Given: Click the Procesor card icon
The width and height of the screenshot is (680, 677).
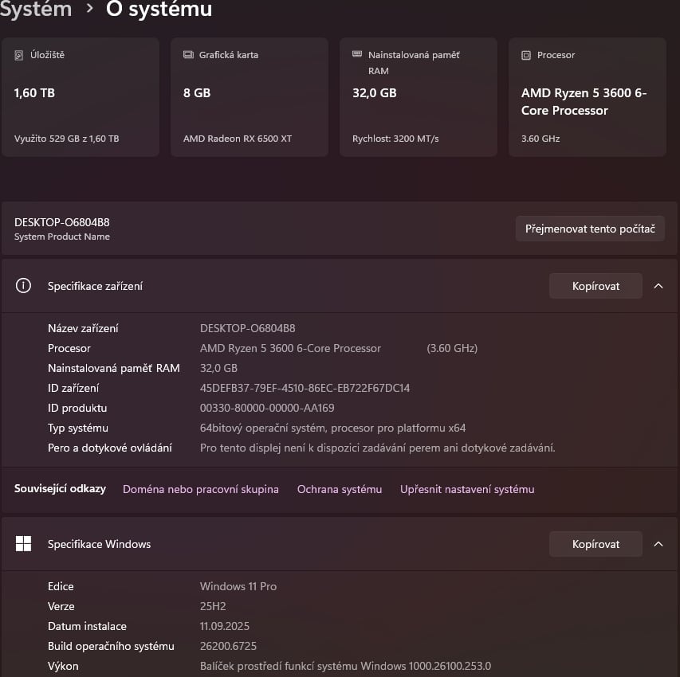Looking at the screenshot, I should pos(525,55).
